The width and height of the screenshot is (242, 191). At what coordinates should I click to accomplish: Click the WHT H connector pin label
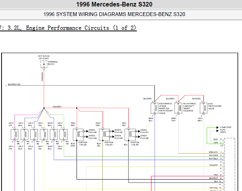(x=217, y=139)
